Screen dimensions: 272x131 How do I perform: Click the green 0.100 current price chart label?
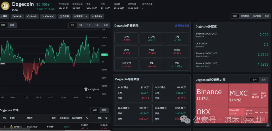(x=105, y=55)
